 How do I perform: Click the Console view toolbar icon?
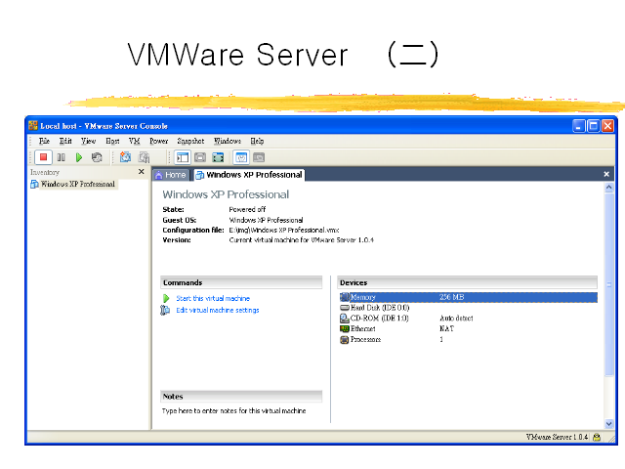click(259, 157)
